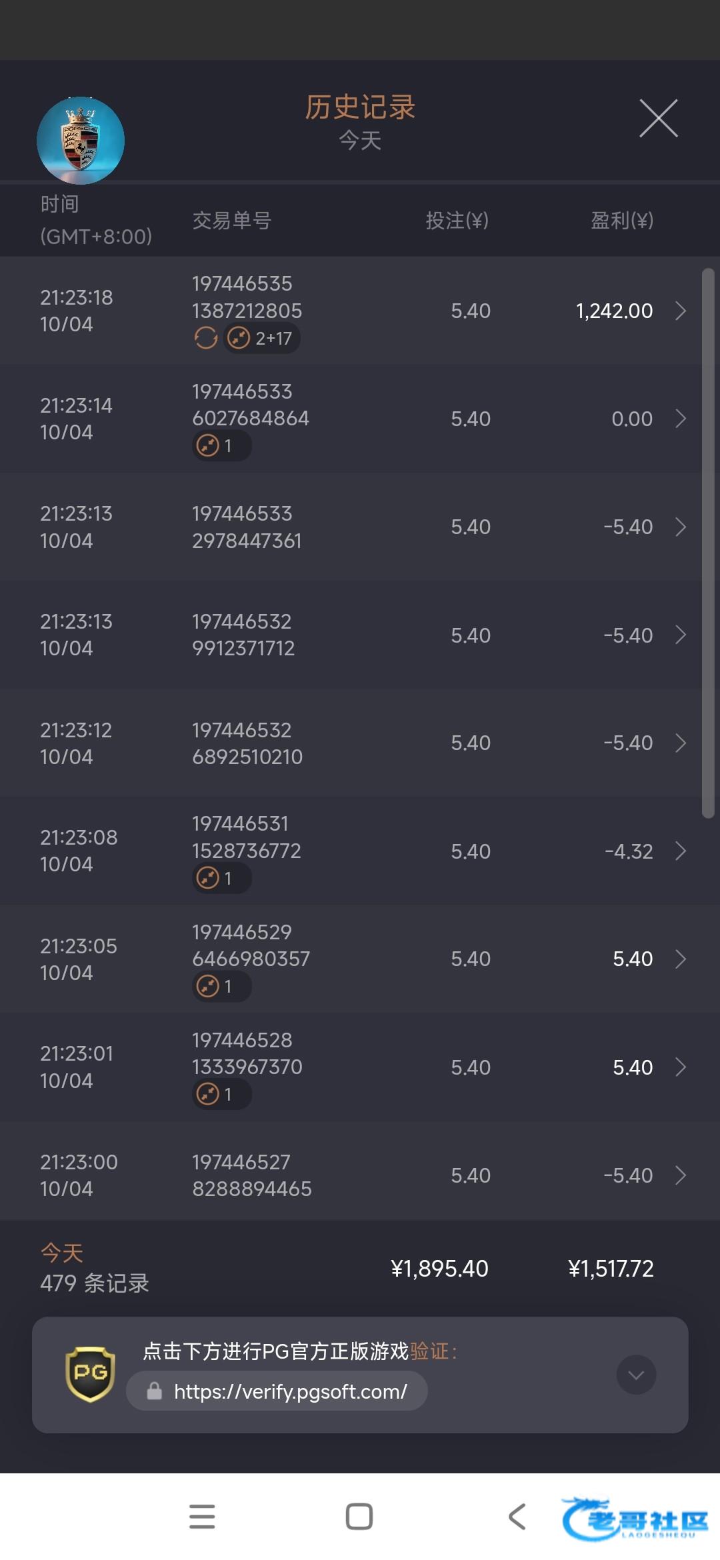The width and height of the screenshot is (720, 1560).
Task: Open the Android recent apps menu button
Action: [202, 1516]
